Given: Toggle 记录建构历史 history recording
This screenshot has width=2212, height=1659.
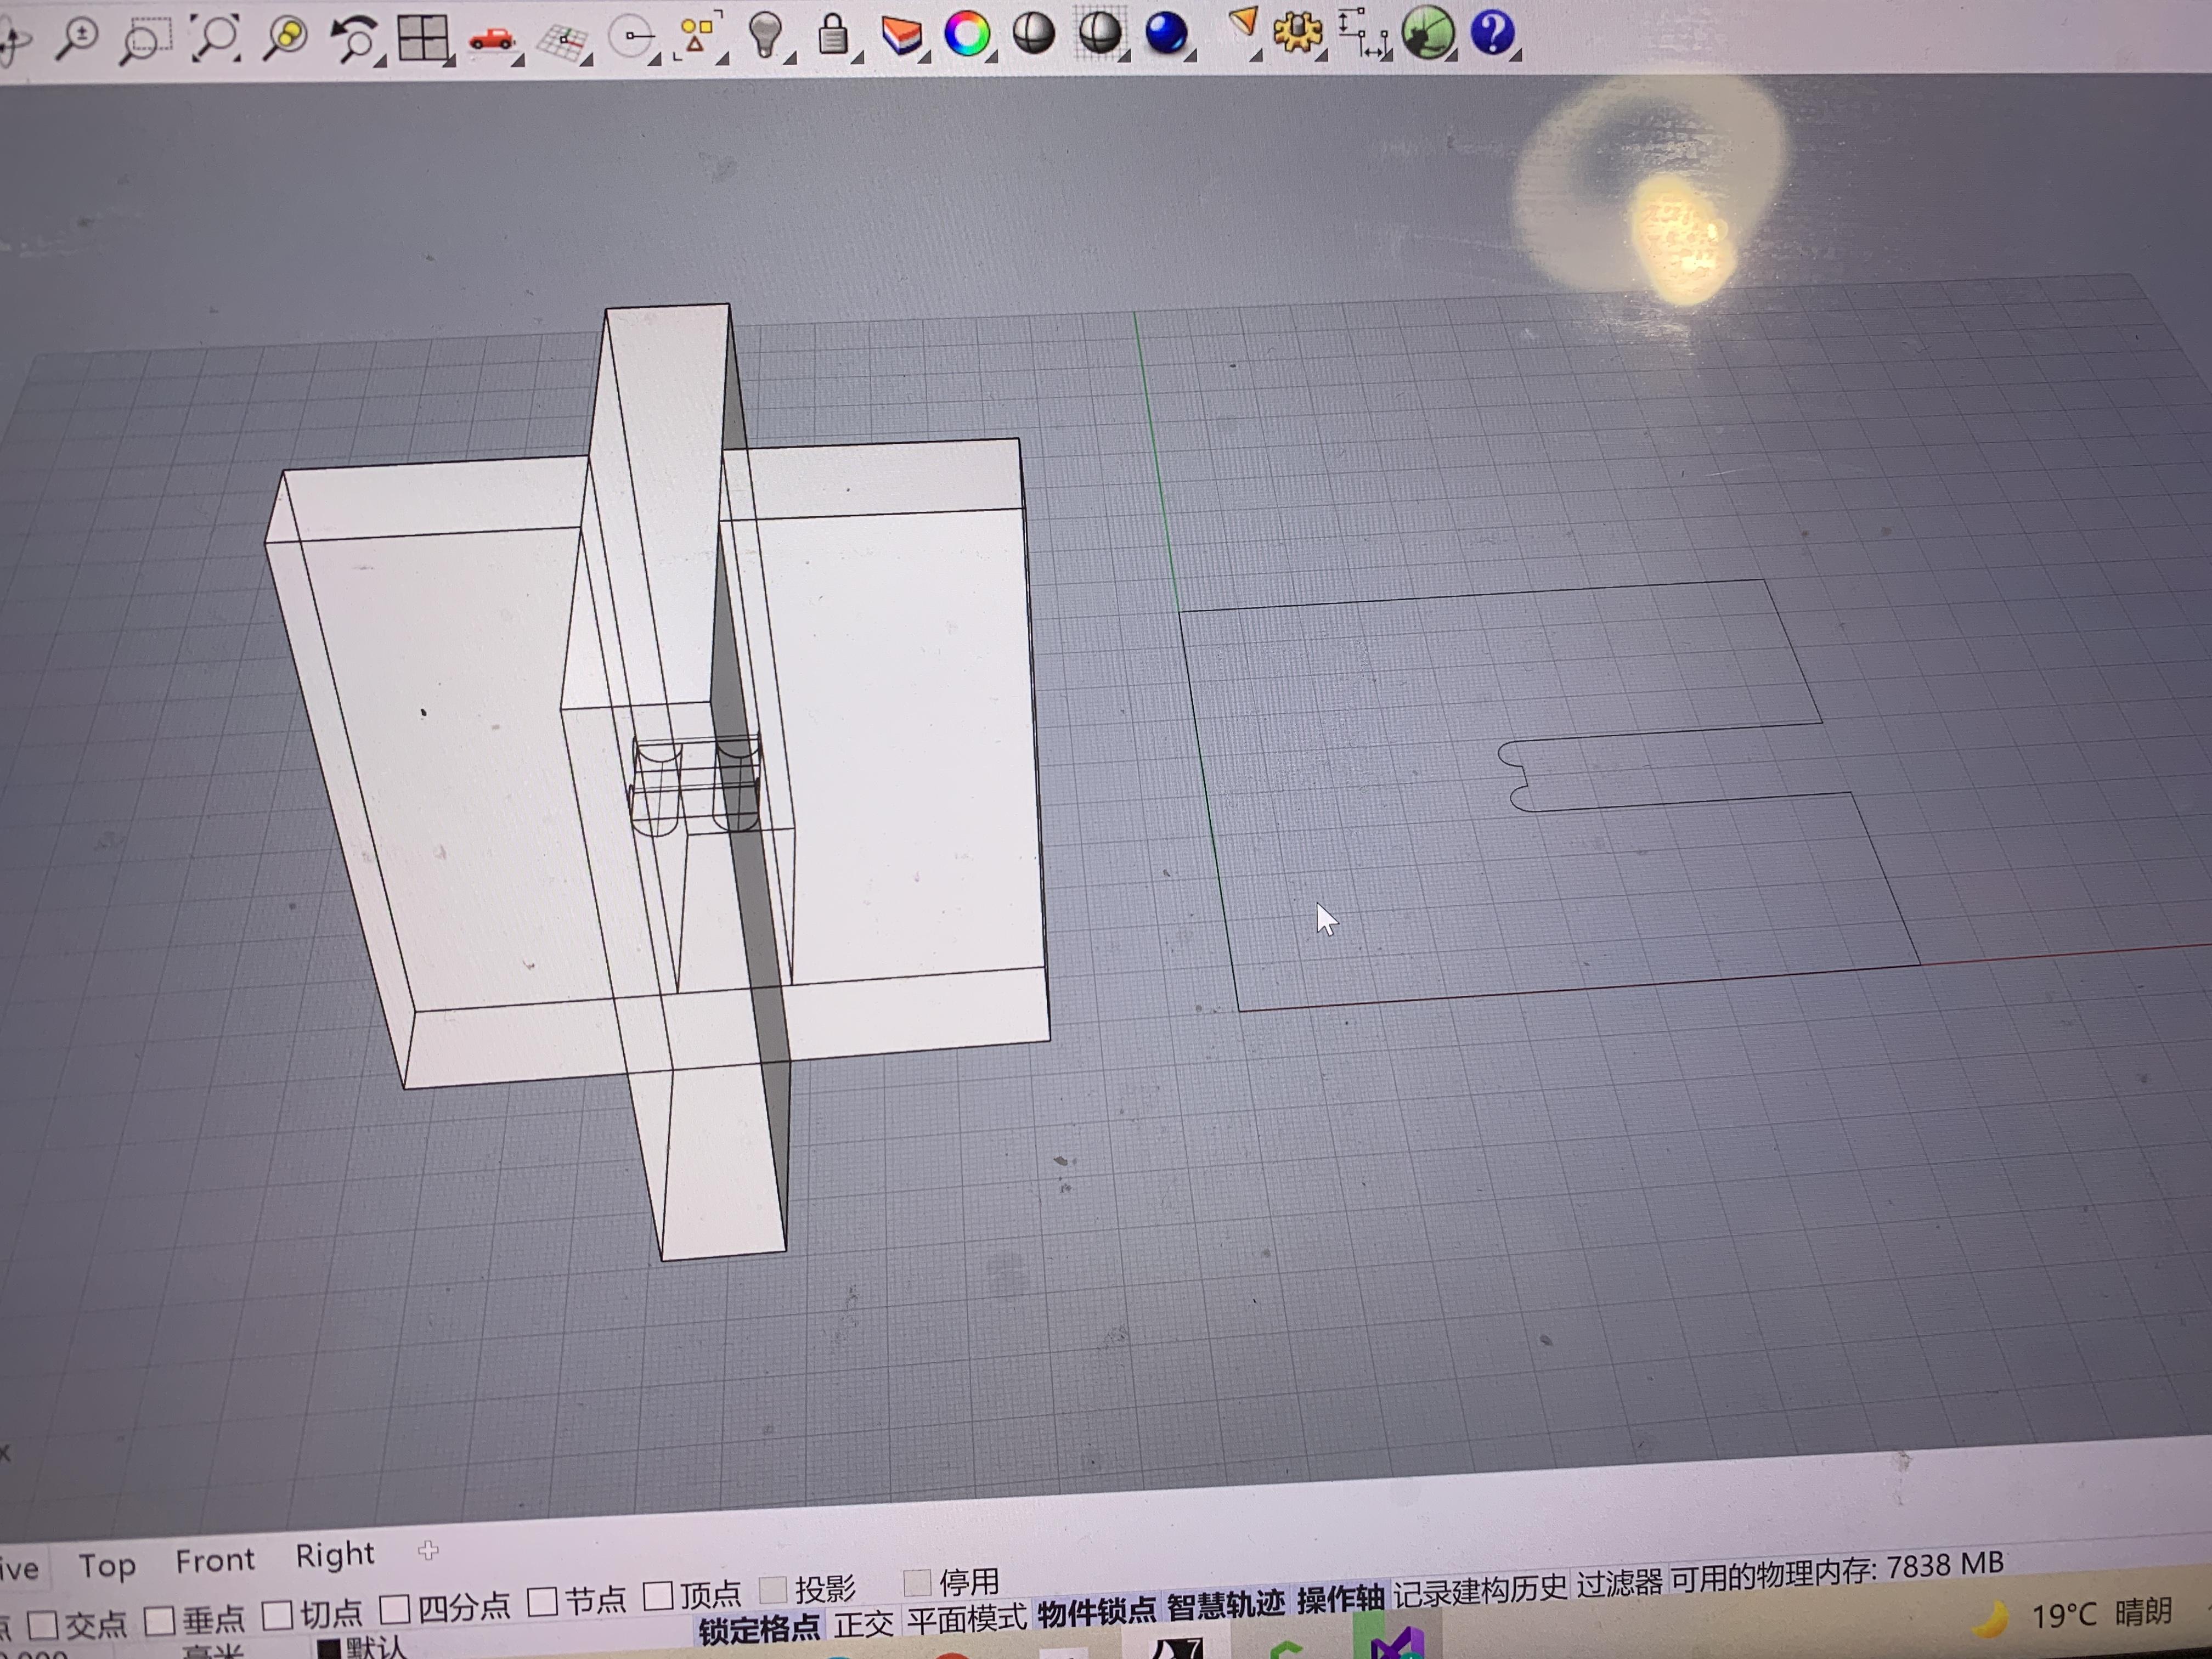Looking at the screenshot, I should click(1481, 1590).
